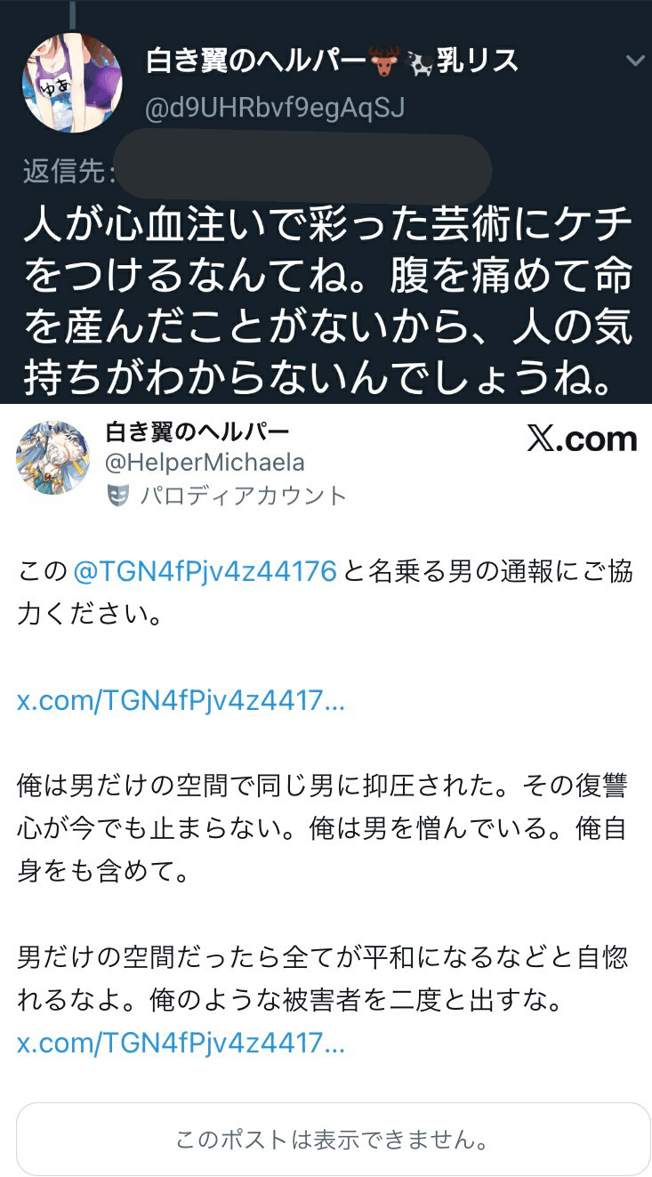Click the parody account mask icon
The image size is (652, 1177).
click(118, 496)
